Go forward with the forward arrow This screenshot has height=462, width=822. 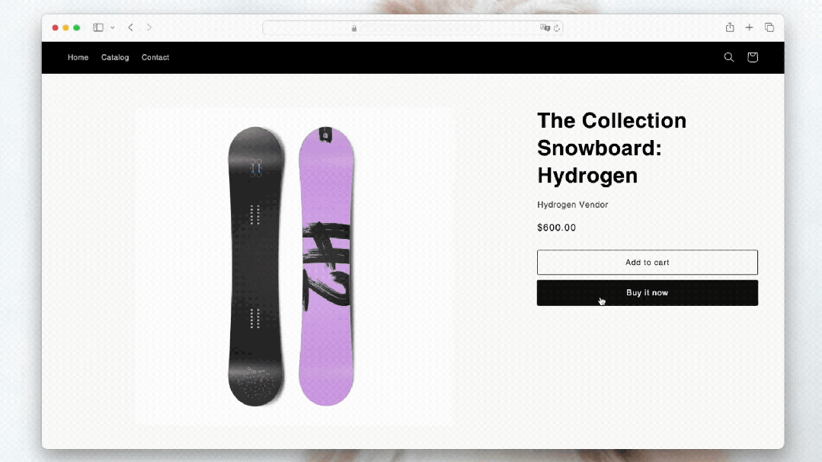(149, 27)
